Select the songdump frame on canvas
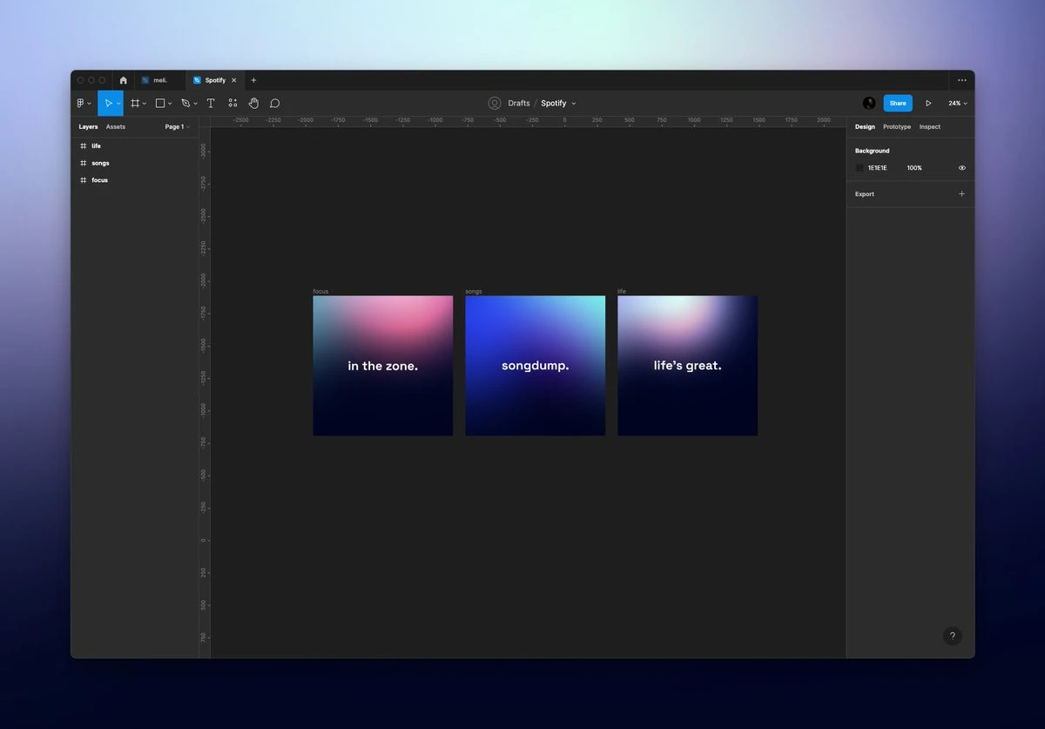1045x729 pixels. pyautogui.click(x=535, y=365)
